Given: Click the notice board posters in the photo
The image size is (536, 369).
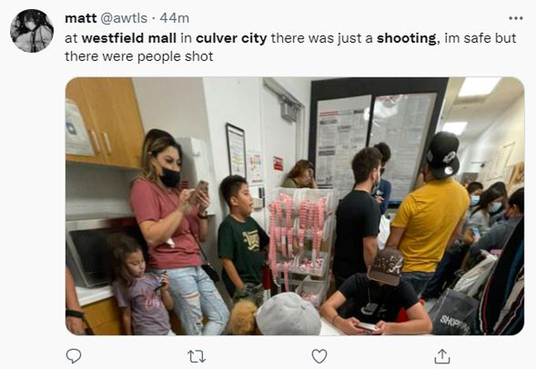Looking at the screenshot, I should click(x=376, y=143).
